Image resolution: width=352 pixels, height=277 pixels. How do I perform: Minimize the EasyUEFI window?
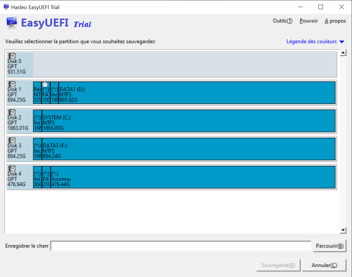pos(300,7)
